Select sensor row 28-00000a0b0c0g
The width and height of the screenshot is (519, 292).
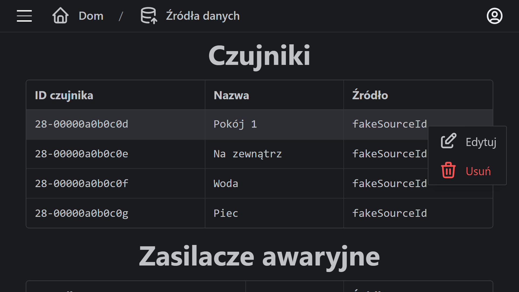(259, 213)
